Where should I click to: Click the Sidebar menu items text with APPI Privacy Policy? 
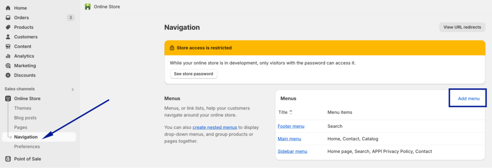point(380,151)
